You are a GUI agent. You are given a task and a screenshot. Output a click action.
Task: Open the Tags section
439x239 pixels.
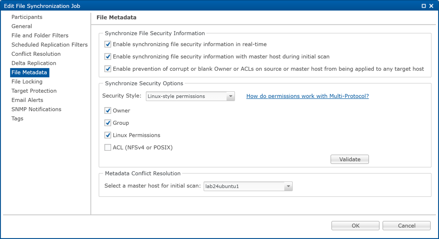[17, 118]
